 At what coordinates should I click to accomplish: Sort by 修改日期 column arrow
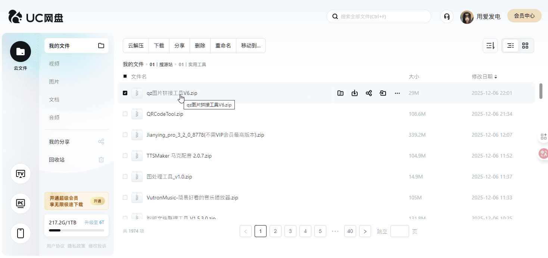click(x=496, y=77)
